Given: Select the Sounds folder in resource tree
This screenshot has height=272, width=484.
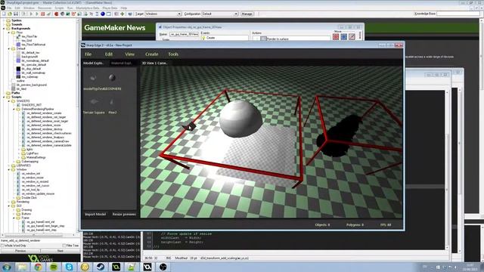Looking at the screenshot, I should click(17, 24).
